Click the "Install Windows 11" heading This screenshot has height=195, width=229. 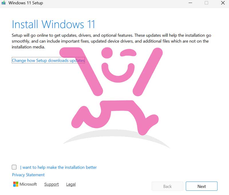(53, 24)
